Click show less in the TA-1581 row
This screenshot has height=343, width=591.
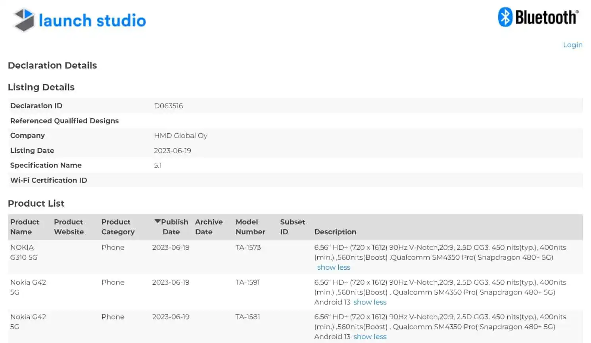point(370,337)
